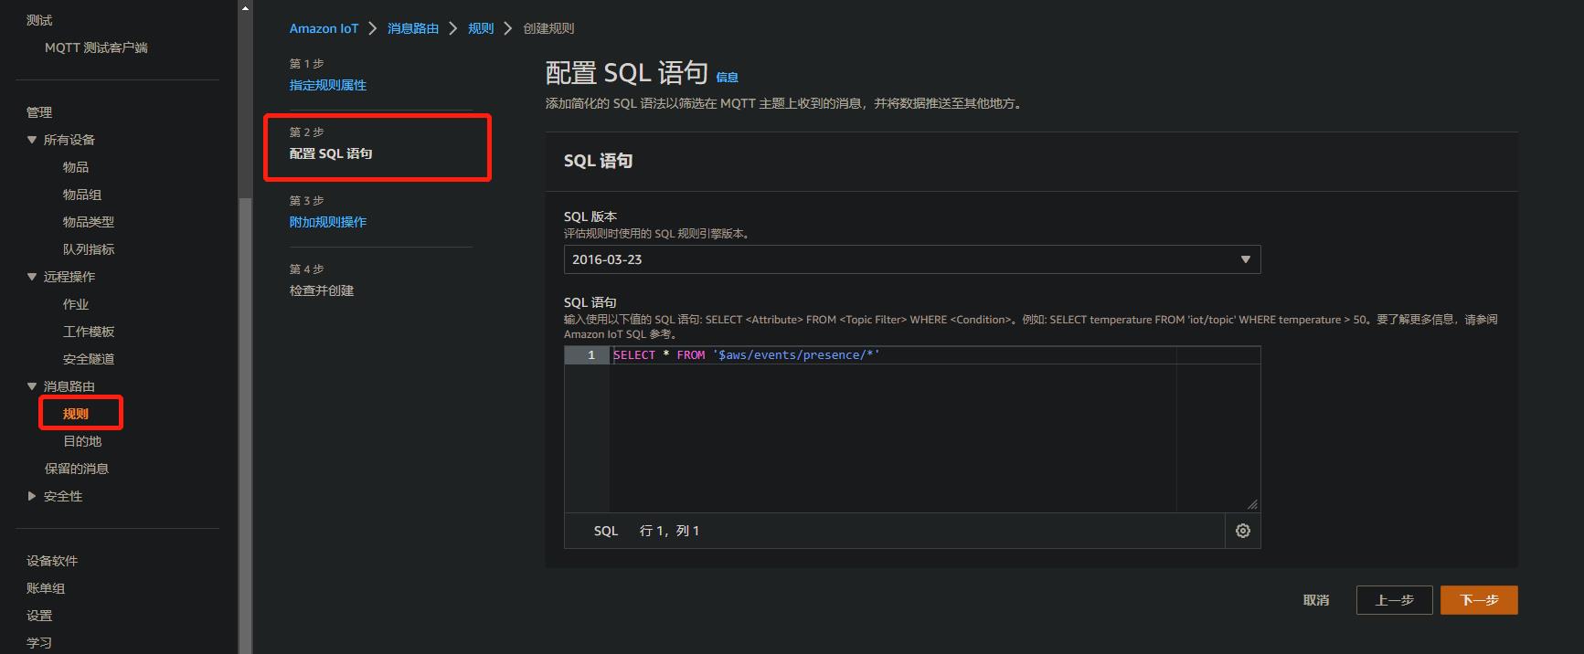This screenshot has height=654, width=1584.
Task: Click the SQL editor resize handle
Action: (x=1252, y=504)
